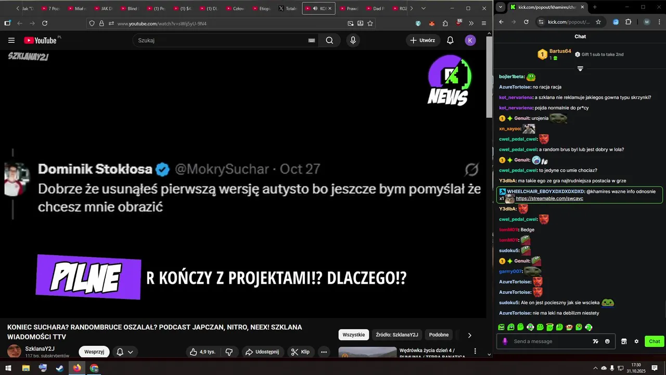
Task: Open Chrome profile M avatar
Action: point(647,22)
